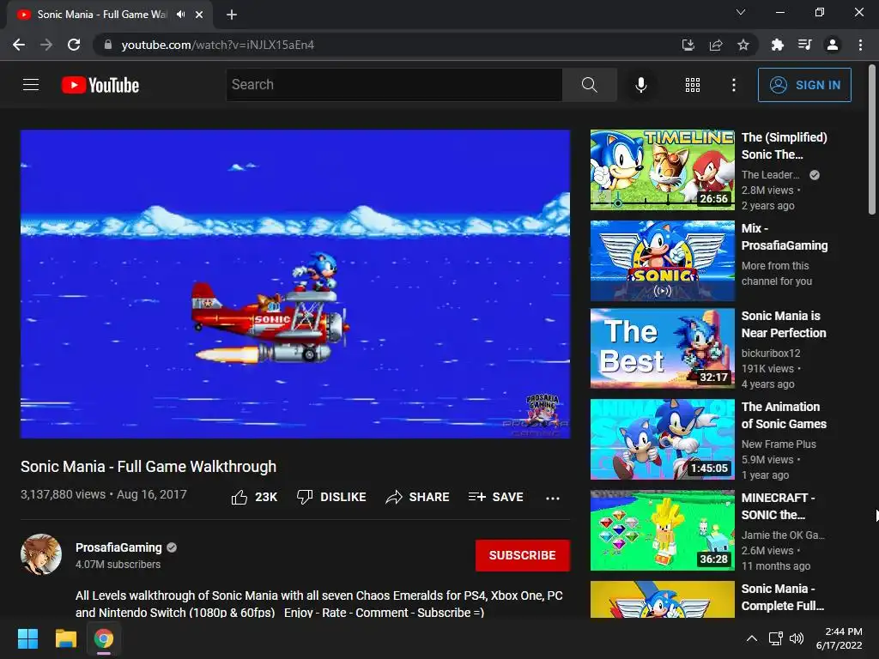Viewport: 879px width, 659px height.
Task: Reload the page with refresh icon
Action: click(x=74, y=45)
